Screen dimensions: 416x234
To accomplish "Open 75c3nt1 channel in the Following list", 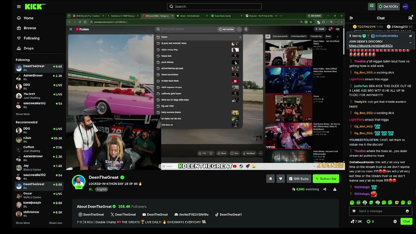I will (39, 96).
